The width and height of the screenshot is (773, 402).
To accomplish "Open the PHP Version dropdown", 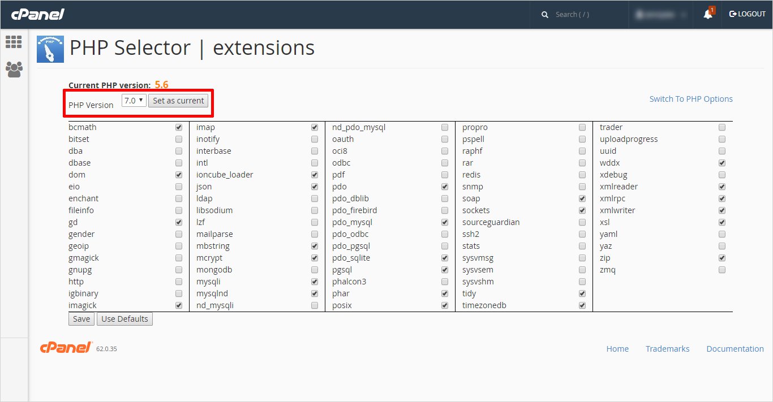I will (x=134, y=101).
